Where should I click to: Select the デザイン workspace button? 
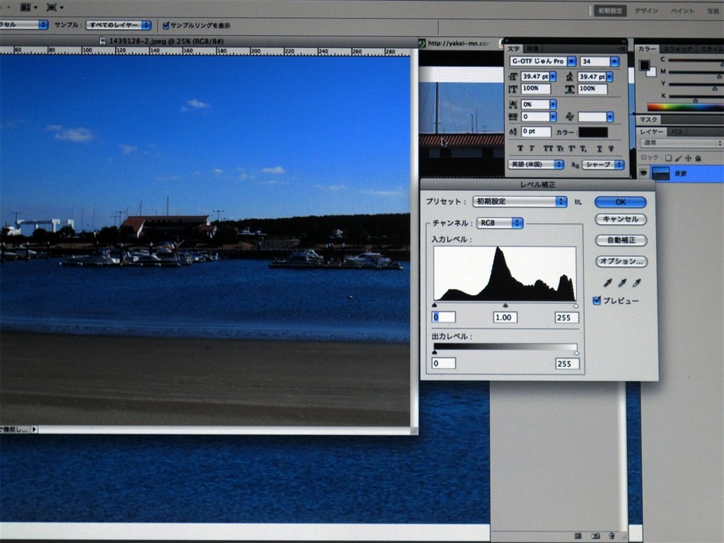click(x=646, y=11)
